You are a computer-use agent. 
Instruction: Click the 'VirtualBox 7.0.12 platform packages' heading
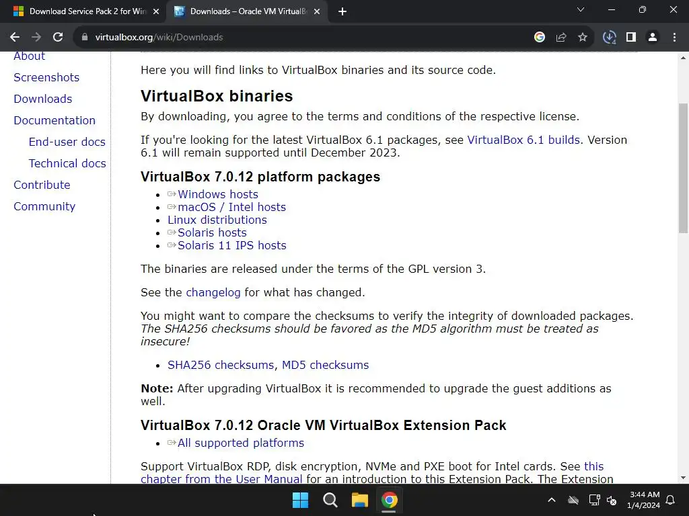click(x=260, y=177)
